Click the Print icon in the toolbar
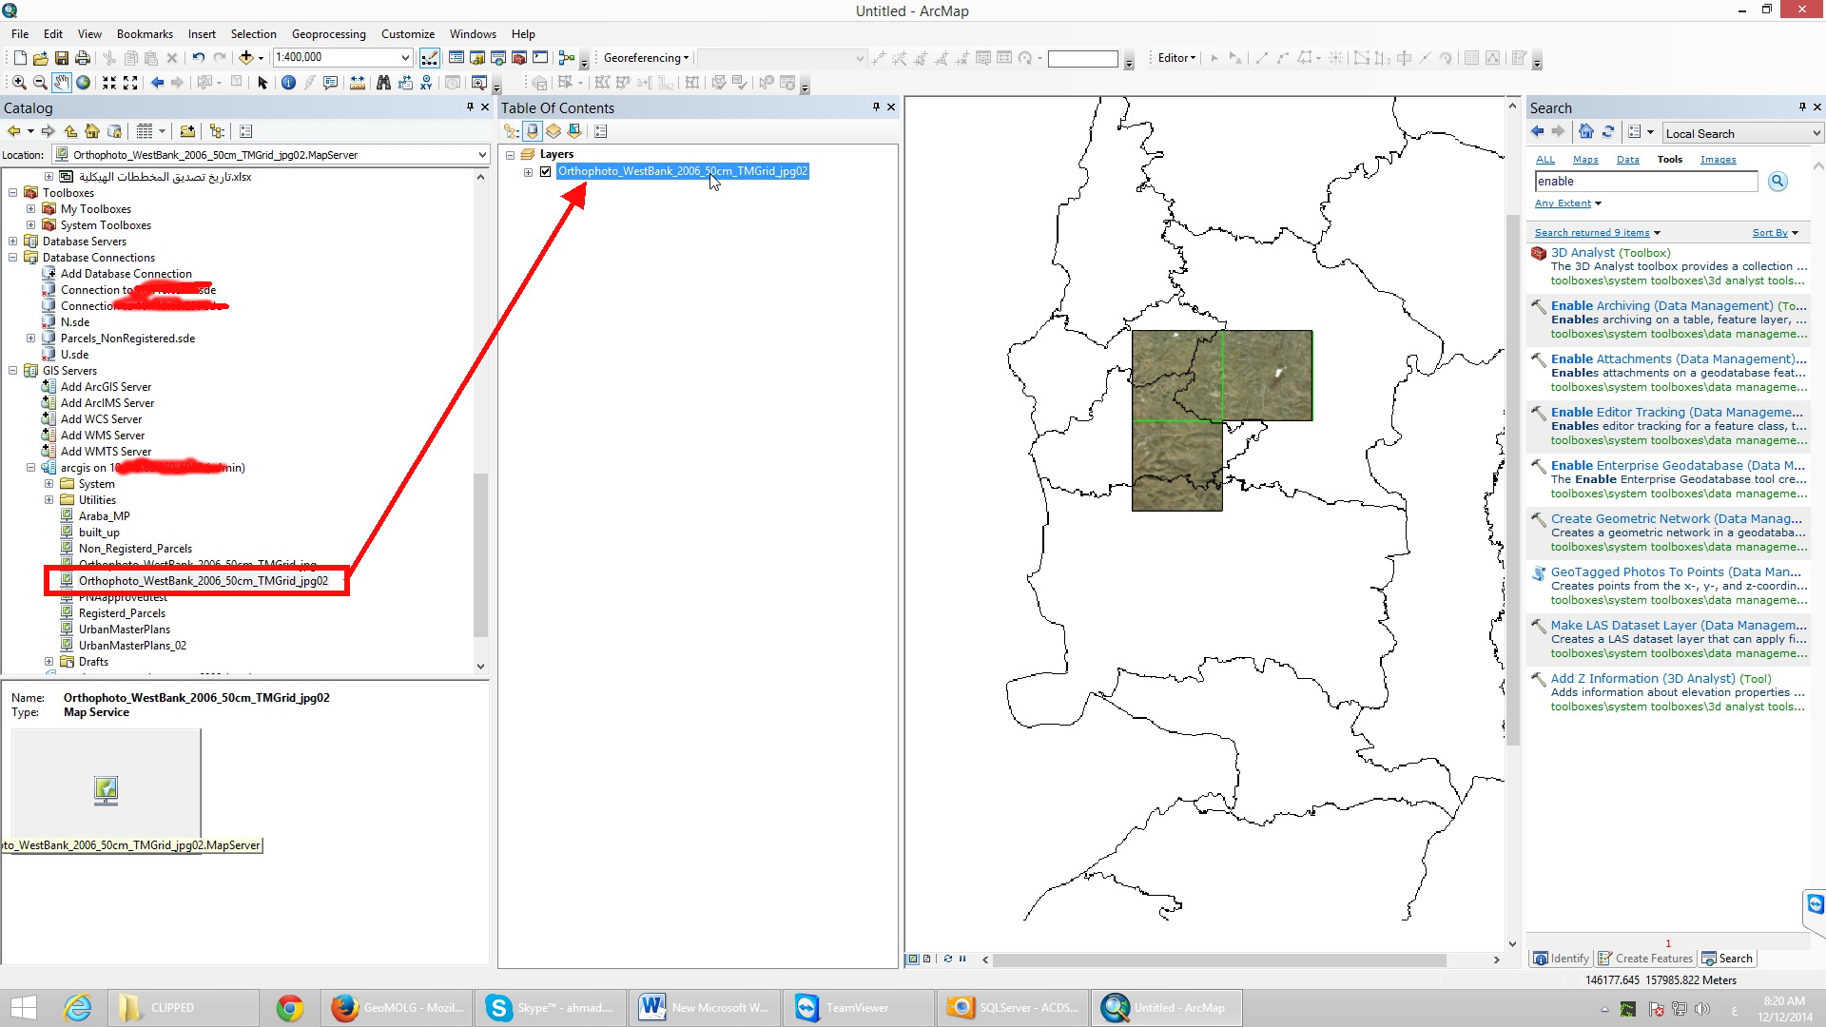The height and width of the screenshot is (1027, 1826). 82,58
